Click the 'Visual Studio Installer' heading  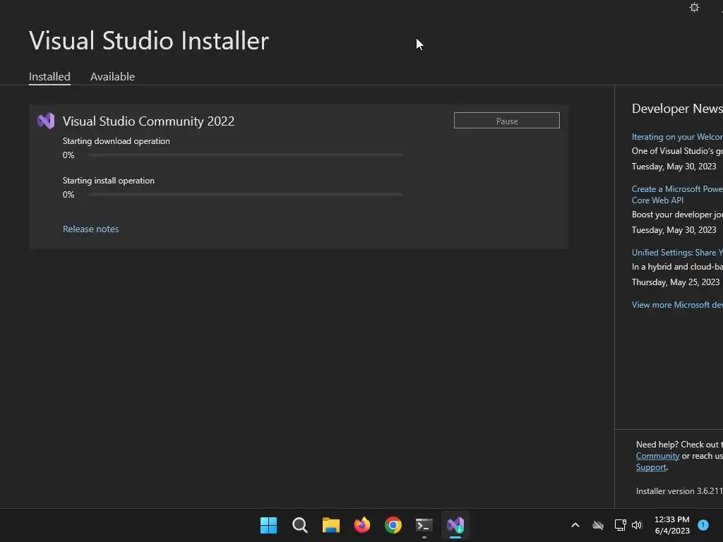148,40
